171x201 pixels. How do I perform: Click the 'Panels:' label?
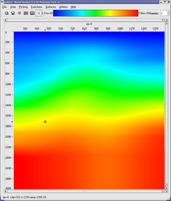[154, 13]
